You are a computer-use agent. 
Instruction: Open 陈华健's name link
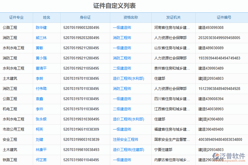[x=41, y=28]
